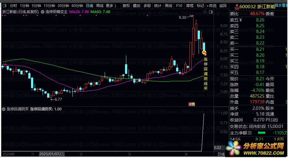Click the 外盘 179739 value
The width and height of the screenshot is (289, 158).
pos(257,102)
